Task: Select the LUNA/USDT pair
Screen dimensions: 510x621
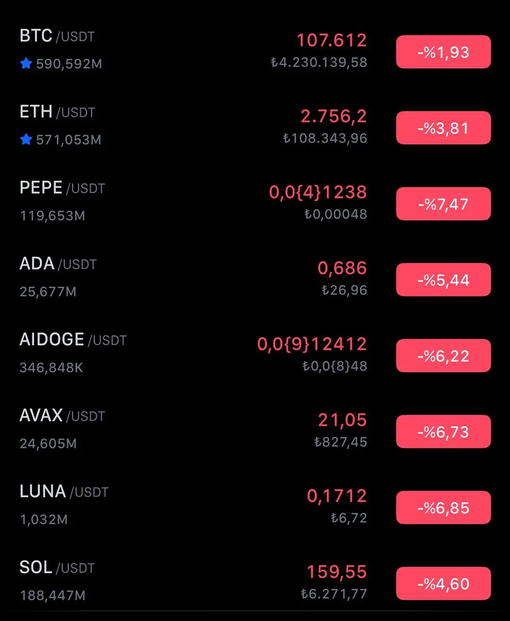Action: click(x=255, y=507)
